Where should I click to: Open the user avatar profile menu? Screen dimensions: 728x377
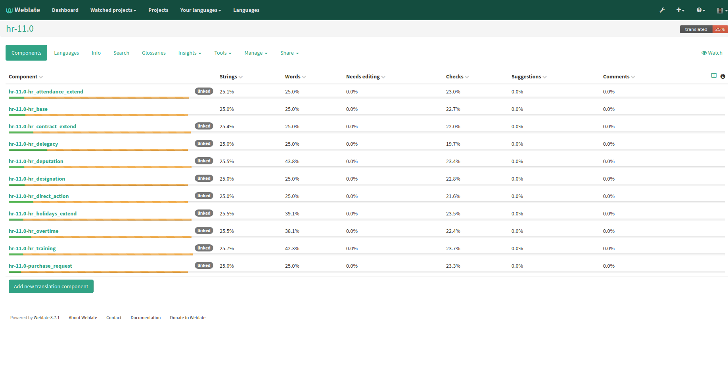click(721, 10)
